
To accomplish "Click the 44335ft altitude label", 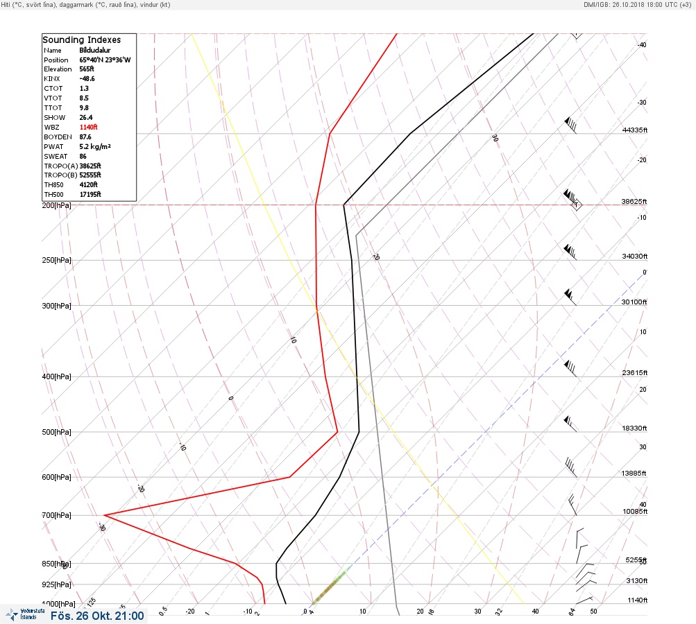I will coord(635,130).
